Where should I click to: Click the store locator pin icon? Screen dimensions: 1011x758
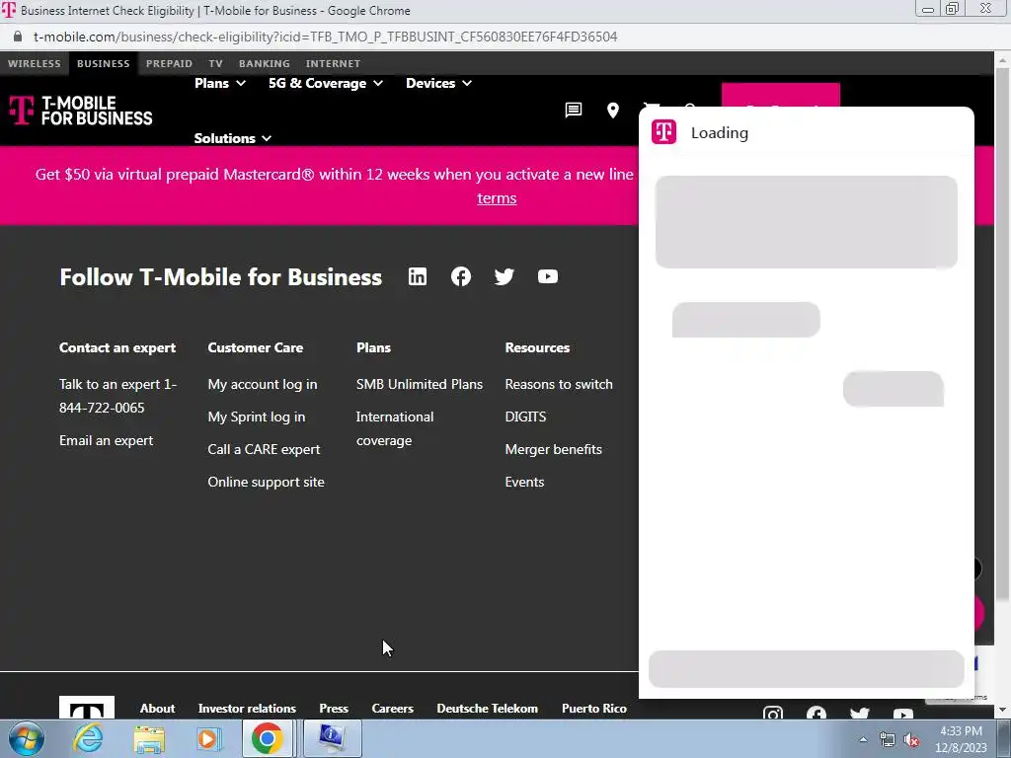pyautogui.click(x=613, y=111)
